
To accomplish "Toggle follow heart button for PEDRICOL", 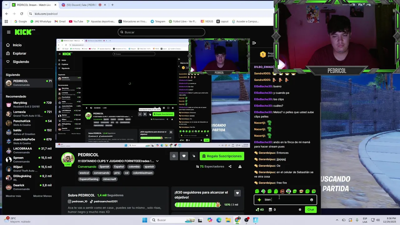I will (x=184, y=156).
